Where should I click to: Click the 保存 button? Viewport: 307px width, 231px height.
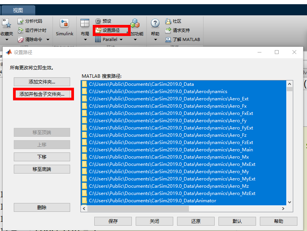click(113, 221)
